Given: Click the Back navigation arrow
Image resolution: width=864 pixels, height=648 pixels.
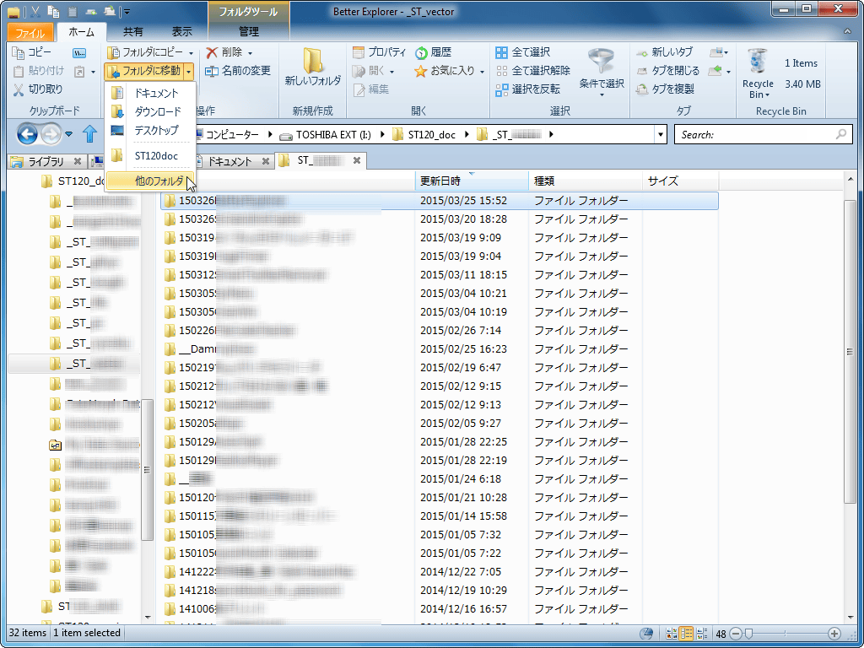Looking at the screenshot, I should pos(28,134).
